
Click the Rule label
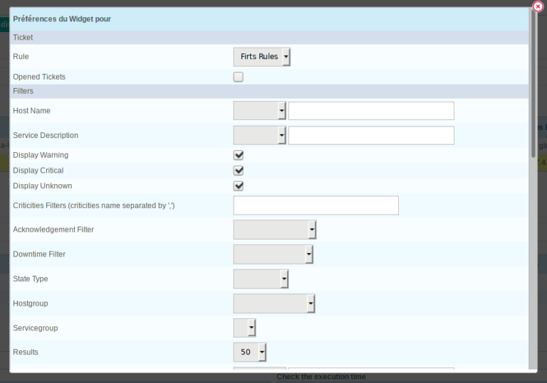click(21, 56)
